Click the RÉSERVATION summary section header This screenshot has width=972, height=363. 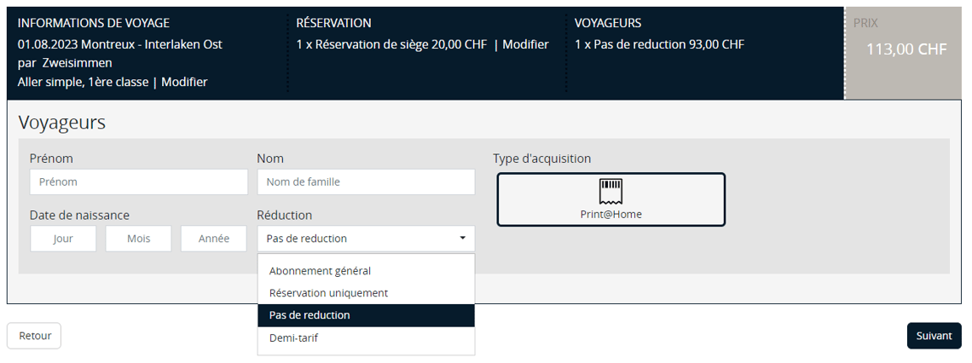(333, 23)
